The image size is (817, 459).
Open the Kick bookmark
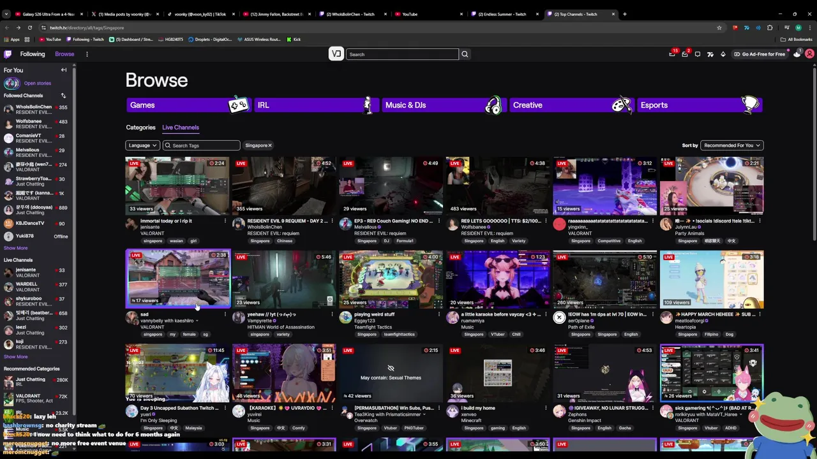point(293,40)
